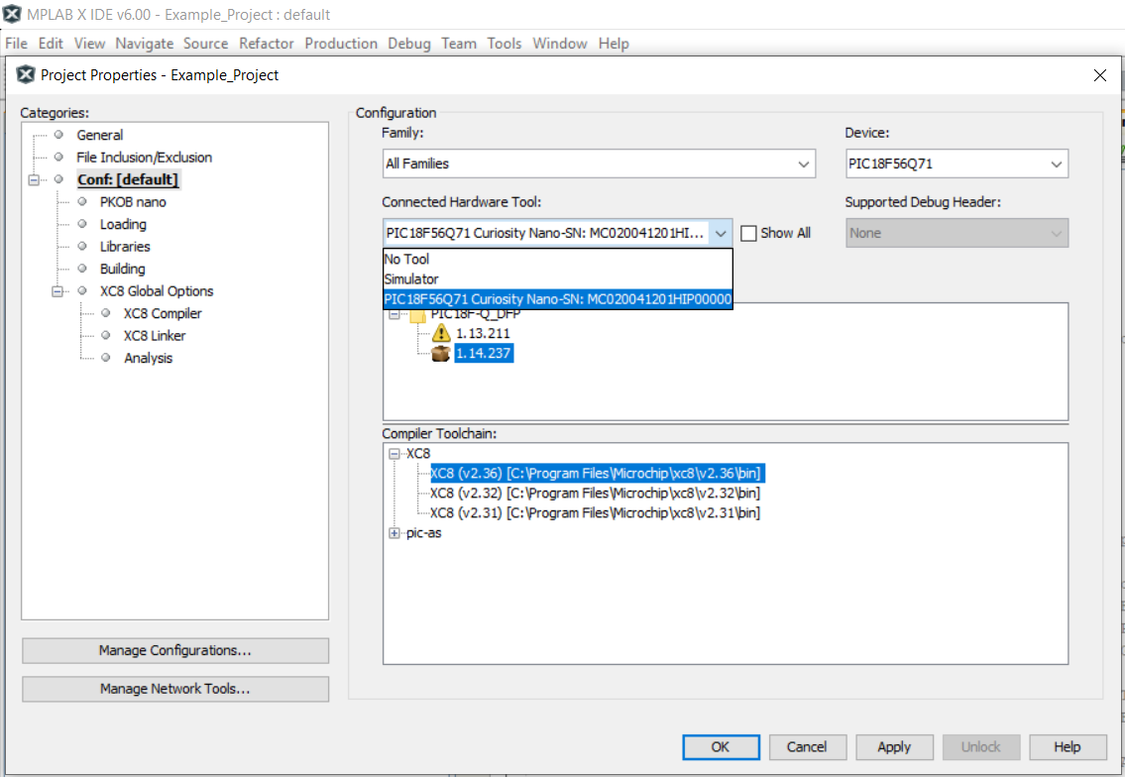
Task: Open the Production menu
Action: [341, 44]
